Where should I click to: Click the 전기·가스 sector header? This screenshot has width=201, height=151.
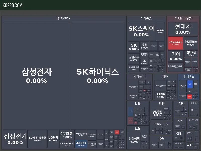[x=179, y=143]
